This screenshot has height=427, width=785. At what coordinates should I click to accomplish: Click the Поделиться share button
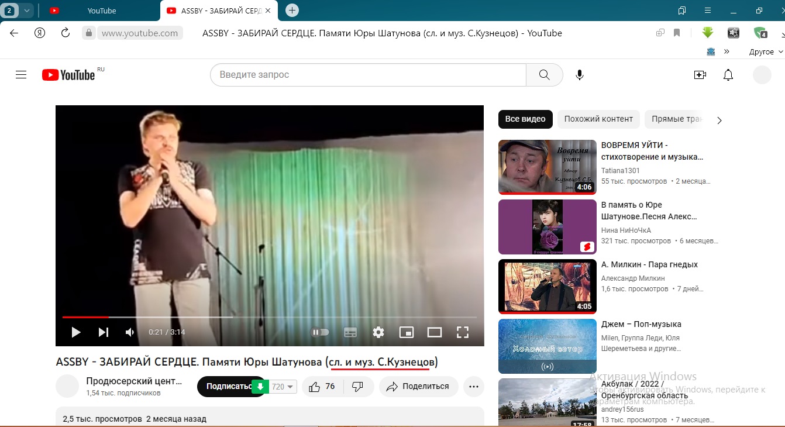[418, 387]
